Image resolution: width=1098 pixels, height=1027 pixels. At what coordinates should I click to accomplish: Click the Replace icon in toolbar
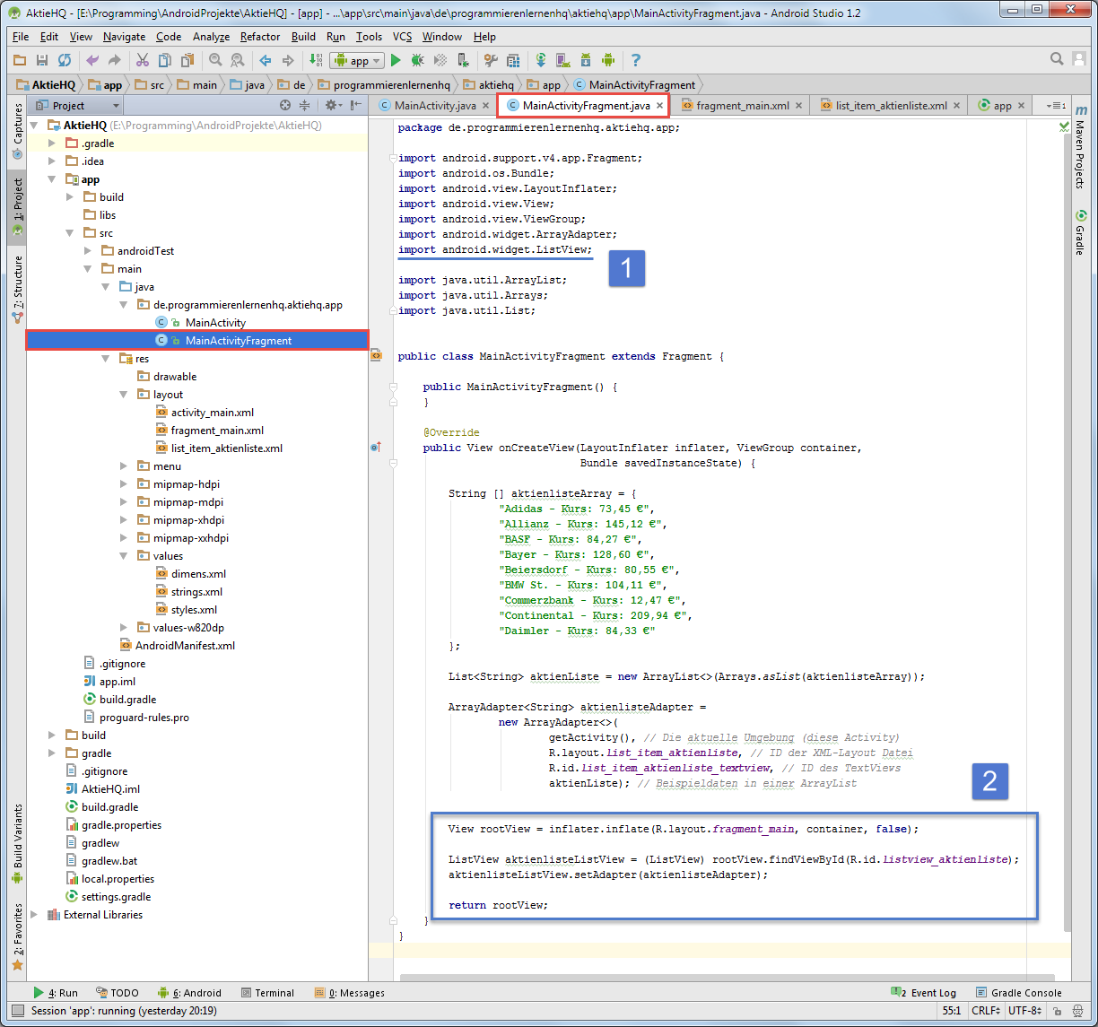point(238,60)
